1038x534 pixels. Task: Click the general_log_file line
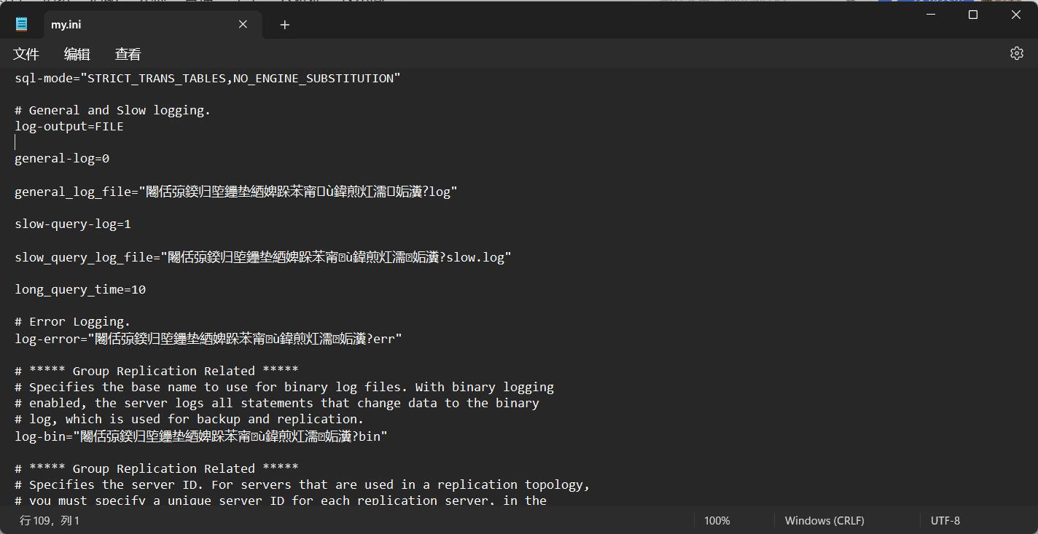coord(236,192)
